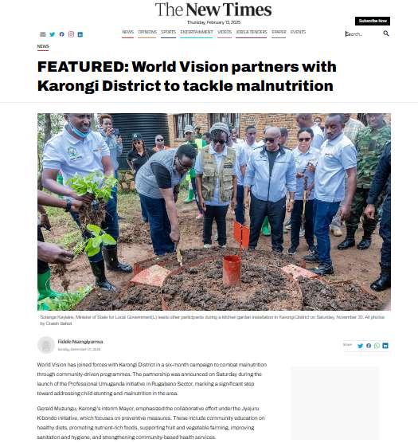Viewport: 418px width, 443px height.
Task: Click the author name Fidele Nsengiyumva
Action: 80,342
